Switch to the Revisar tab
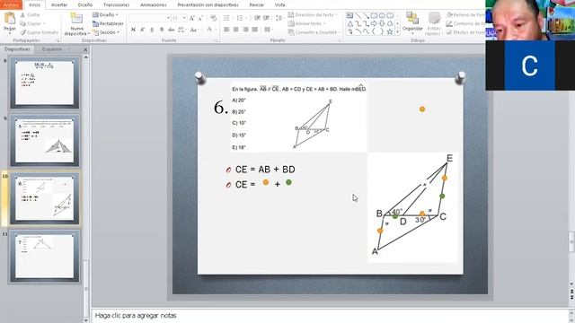 256,4
